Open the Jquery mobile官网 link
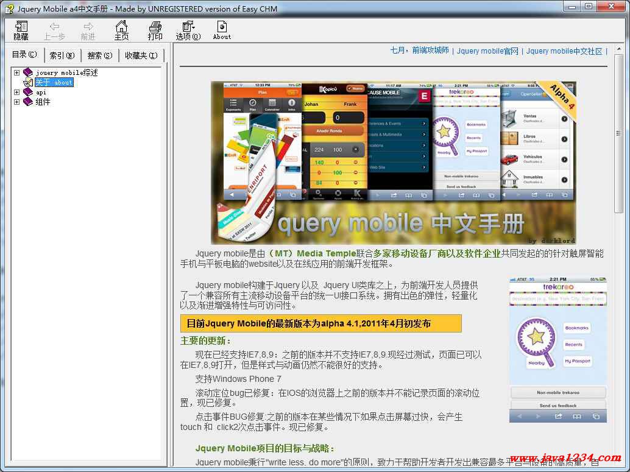 click(487, 51)
